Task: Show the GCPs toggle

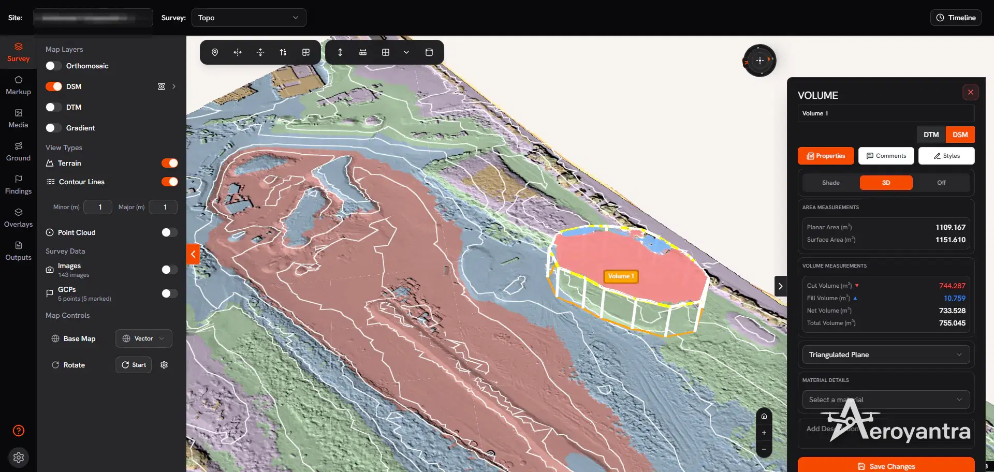Action: (x=170, y=293)
